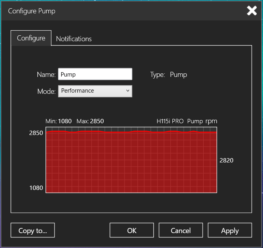
Task: Click the current 2820 rpm reading
Action: (x=226, y=160)
